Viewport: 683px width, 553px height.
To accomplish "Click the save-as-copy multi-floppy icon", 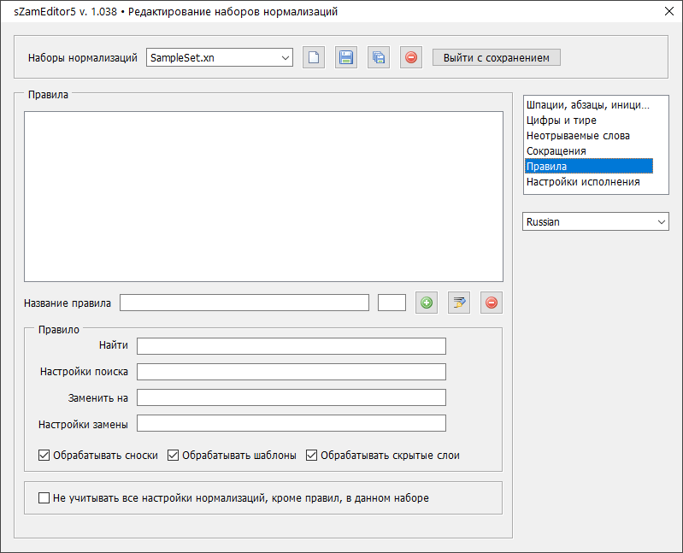I will point(379,58).
